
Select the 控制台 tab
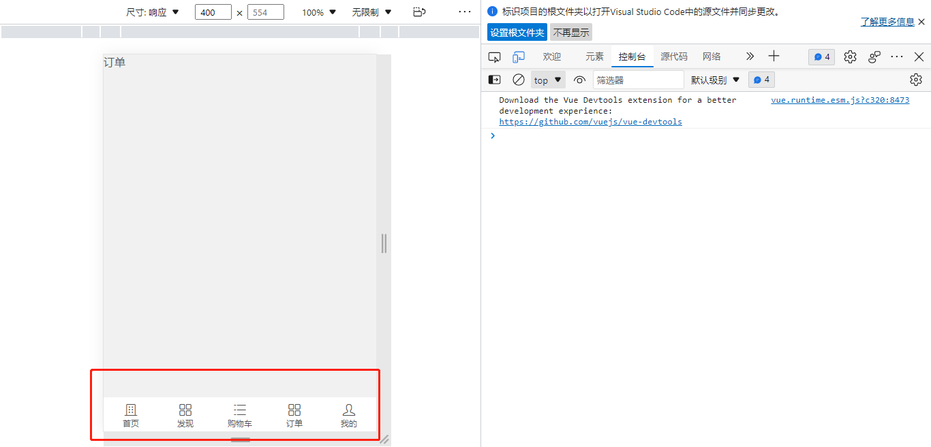tap(632, 57)
